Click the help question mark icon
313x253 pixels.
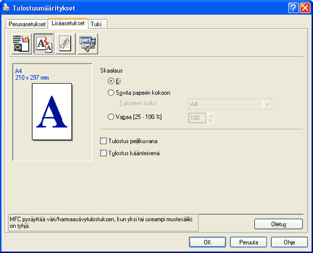point(293,8)
